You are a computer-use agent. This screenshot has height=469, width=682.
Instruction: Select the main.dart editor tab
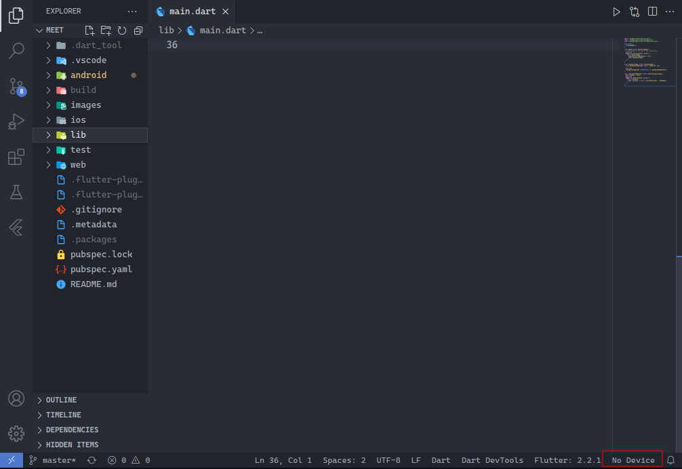[192, 11]
